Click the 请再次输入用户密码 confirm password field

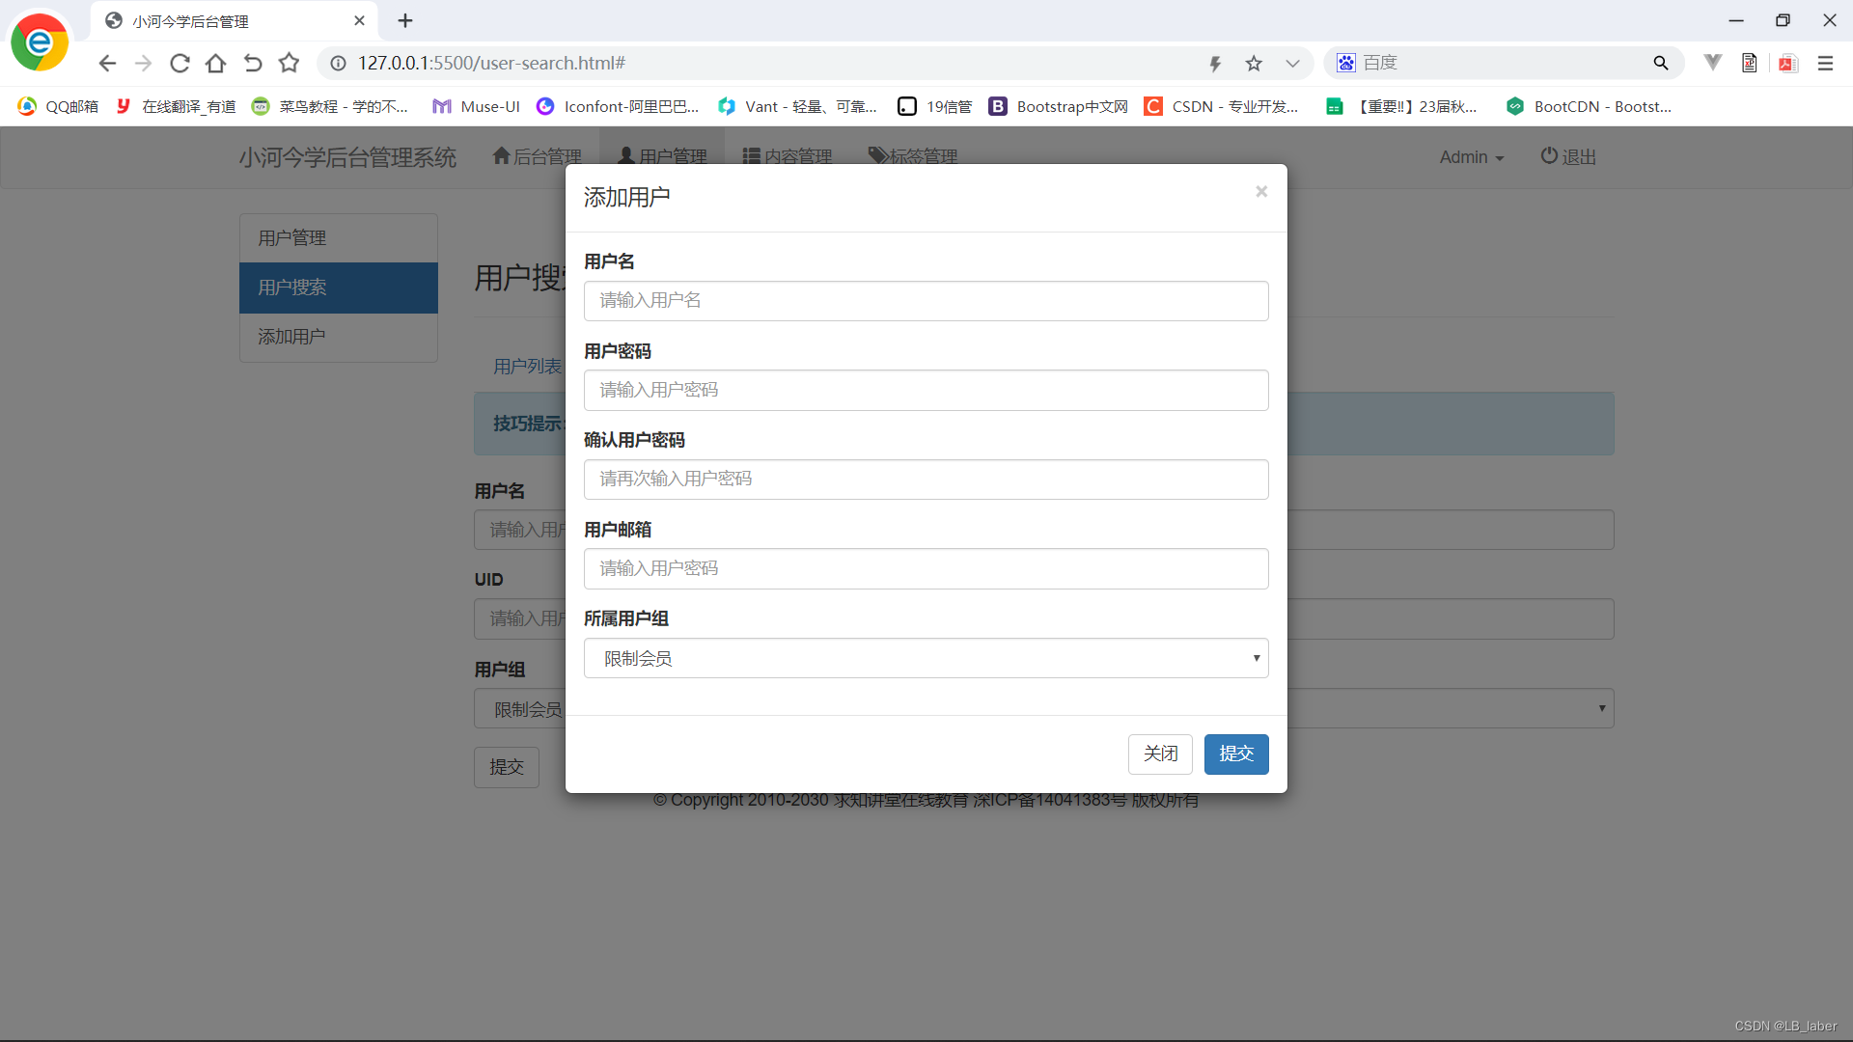(926, 480)
